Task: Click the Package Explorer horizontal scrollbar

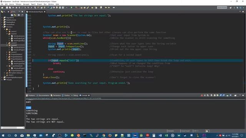Action: pyautogui.click(x=13, y=128)
